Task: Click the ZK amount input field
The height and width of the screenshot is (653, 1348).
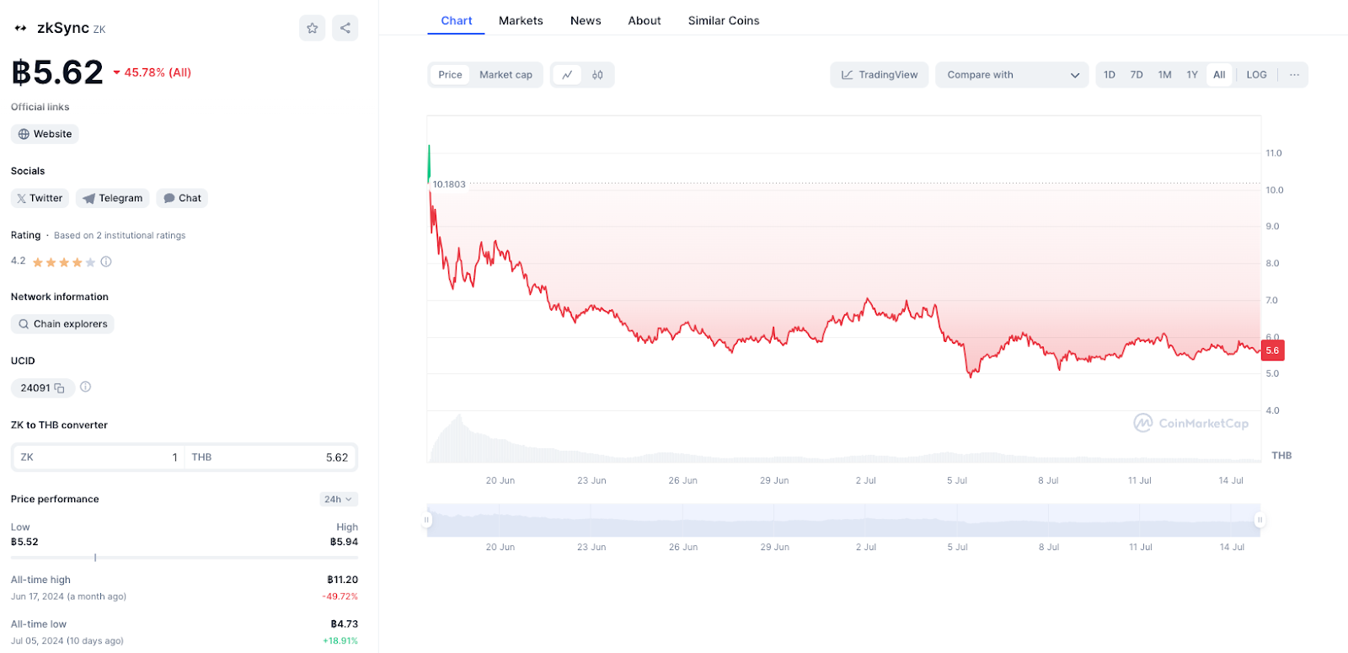Action: click(x=99, y=458)
